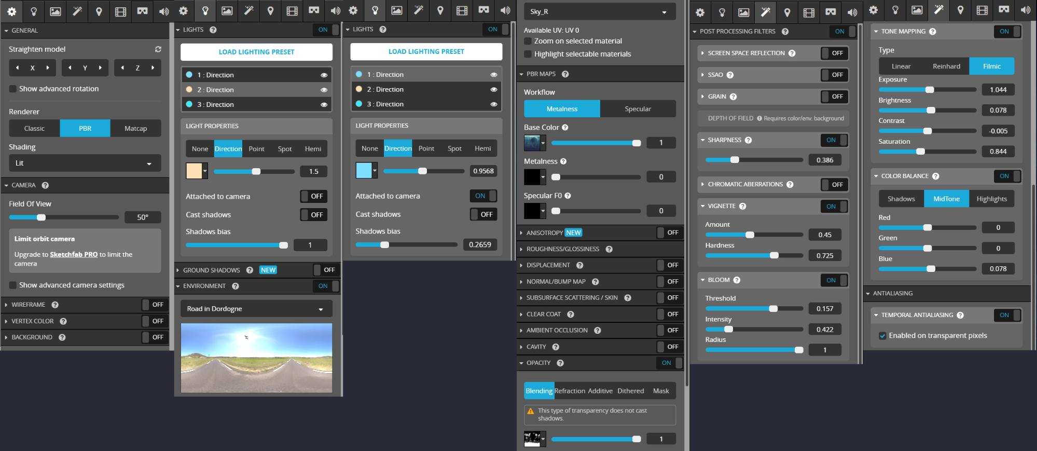Open the help icon next to Bloom
The image size is (1037, 451).
pos(737,280)
